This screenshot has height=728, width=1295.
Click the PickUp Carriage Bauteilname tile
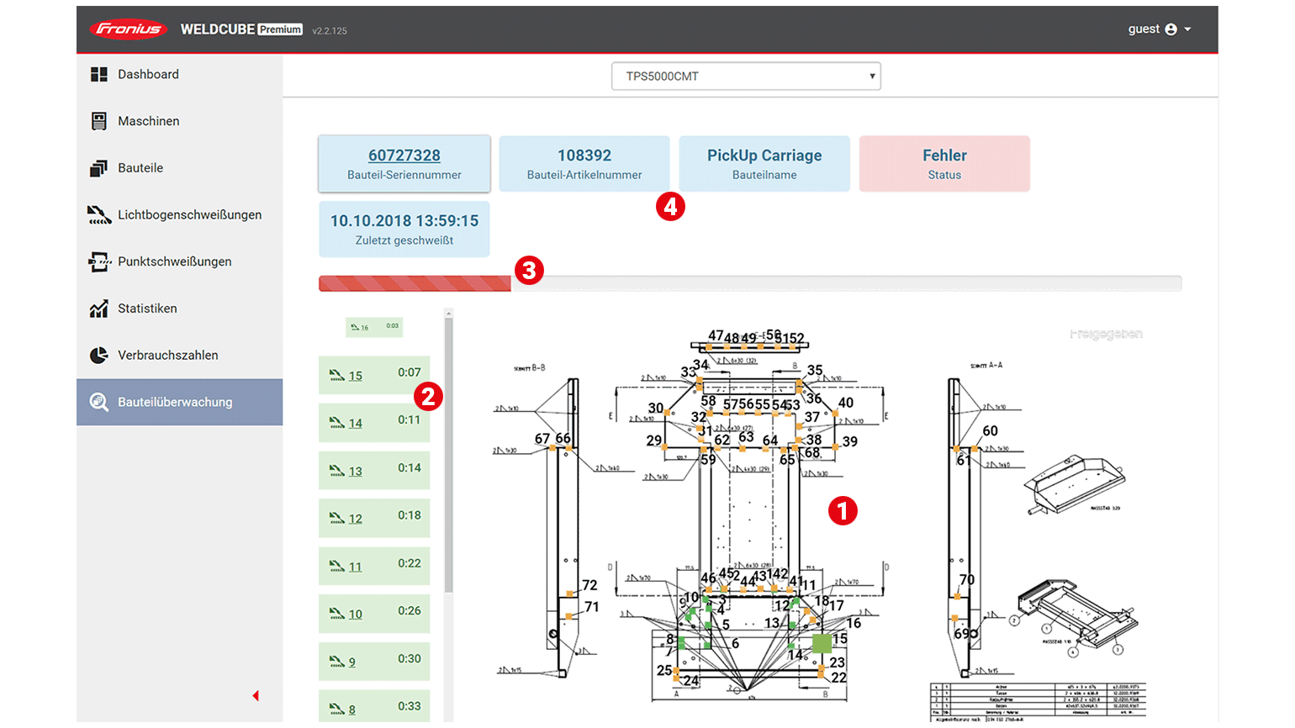coord(764,164)
